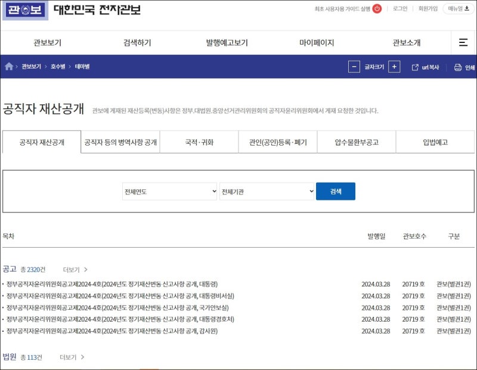This screenshot has height=370, width=477.
Task: Click the 회원가입 link
Action: click(428, 8)
